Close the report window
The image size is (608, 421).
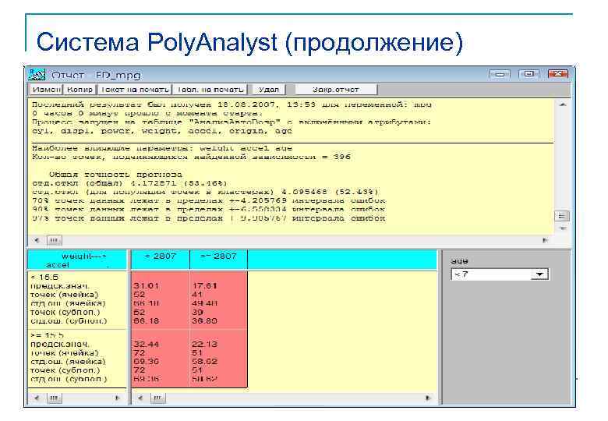pyautogui.click(x=558, y=74)
